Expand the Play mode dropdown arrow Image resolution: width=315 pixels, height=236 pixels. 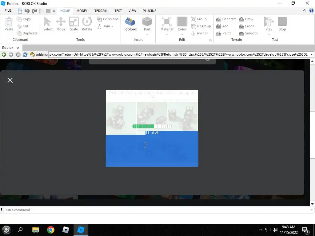tap(269, 34)
